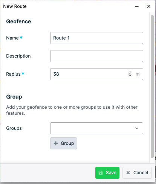Click the Route 1 name field

click(x=96, y=38)
